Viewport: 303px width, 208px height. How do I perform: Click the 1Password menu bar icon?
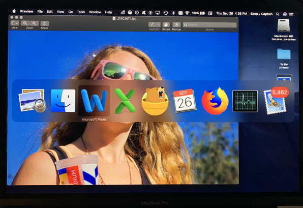pos(137,13)
